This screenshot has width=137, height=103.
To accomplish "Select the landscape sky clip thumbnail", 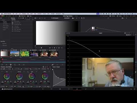I will pyautogui.click(x=15, y=54).
